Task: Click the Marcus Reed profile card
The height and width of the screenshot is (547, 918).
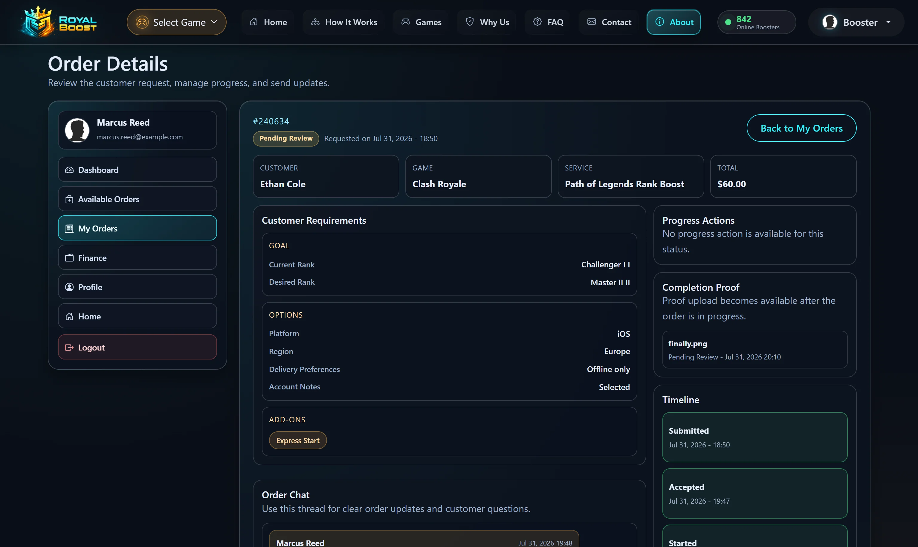Action: pyautogui.click(x=138, y=130)
